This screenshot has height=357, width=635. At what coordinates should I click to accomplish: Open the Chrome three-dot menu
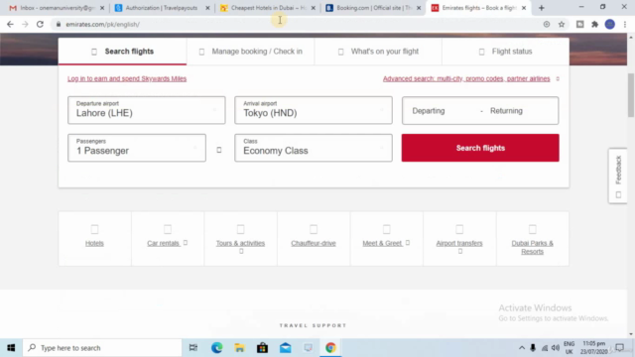tap(625, 24)
